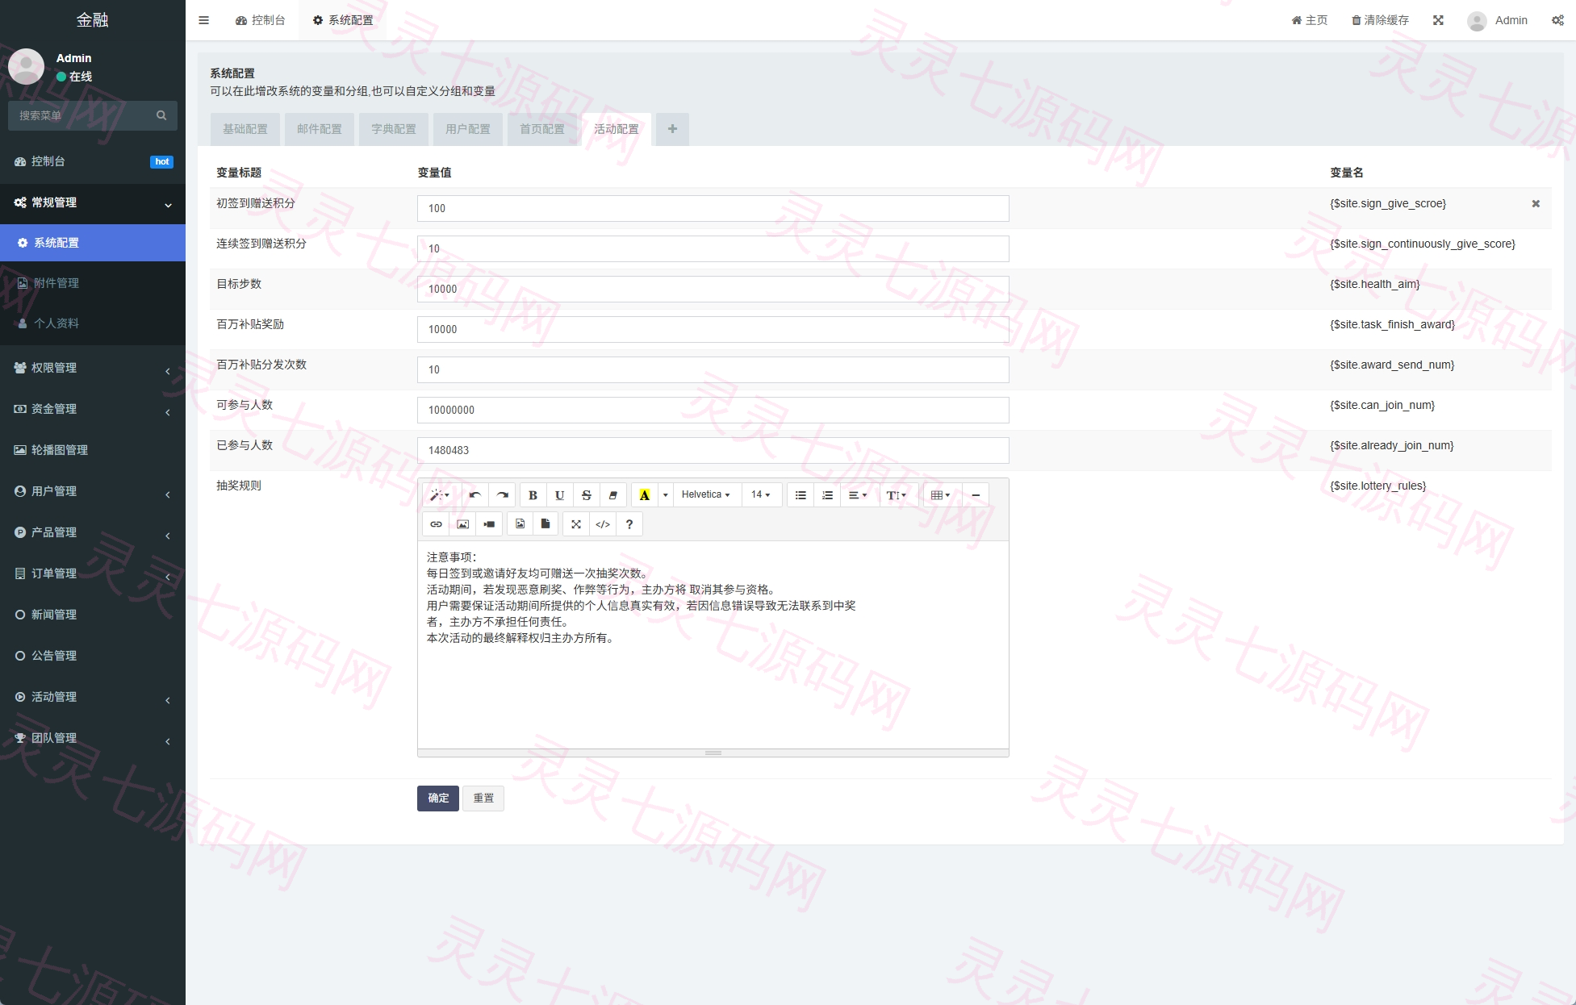Switch to the 用户配置 tab
The image size is (1576, 1005).
[x=468, y=129]
